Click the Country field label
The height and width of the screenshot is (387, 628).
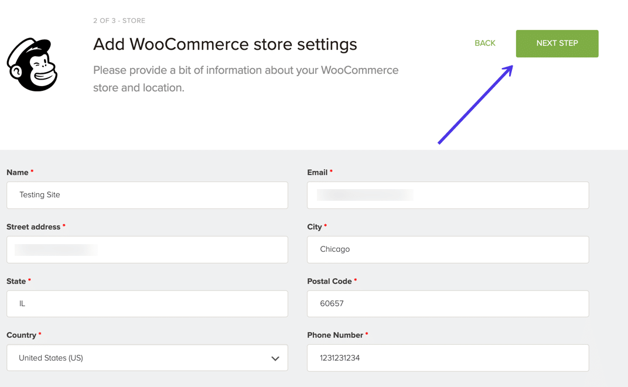tap(22, 335)
